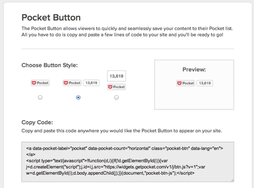Screen dimensions: 254x188
Task: Select the vertical count style radio button
Action: point(116,97)
